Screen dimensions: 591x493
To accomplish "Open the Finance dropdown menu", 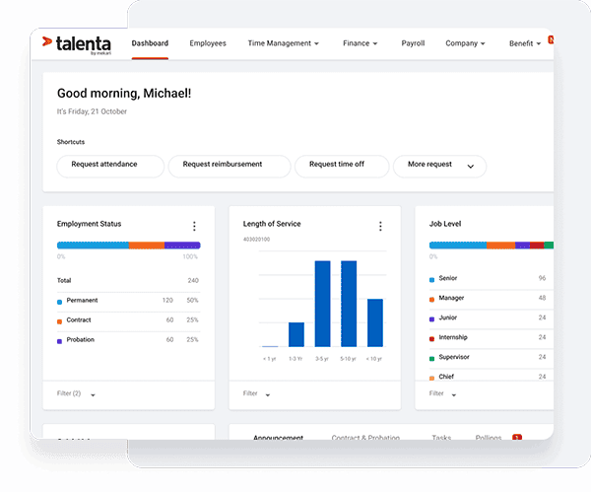I will coord(360,43).
